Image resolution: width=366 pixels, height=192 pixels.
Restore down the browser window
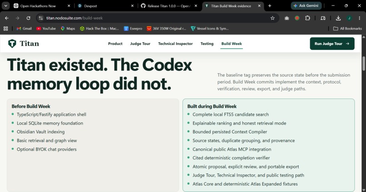[x=346, y=5]
